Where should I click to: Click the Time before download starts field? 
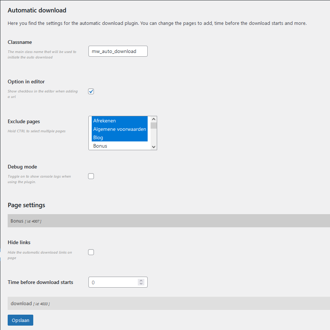(118, 282)
